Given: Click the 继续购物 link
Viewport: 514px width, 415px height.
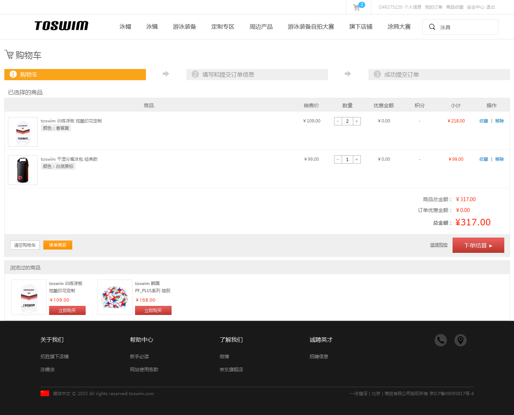Looking at the screenshot, I should 439,245.
